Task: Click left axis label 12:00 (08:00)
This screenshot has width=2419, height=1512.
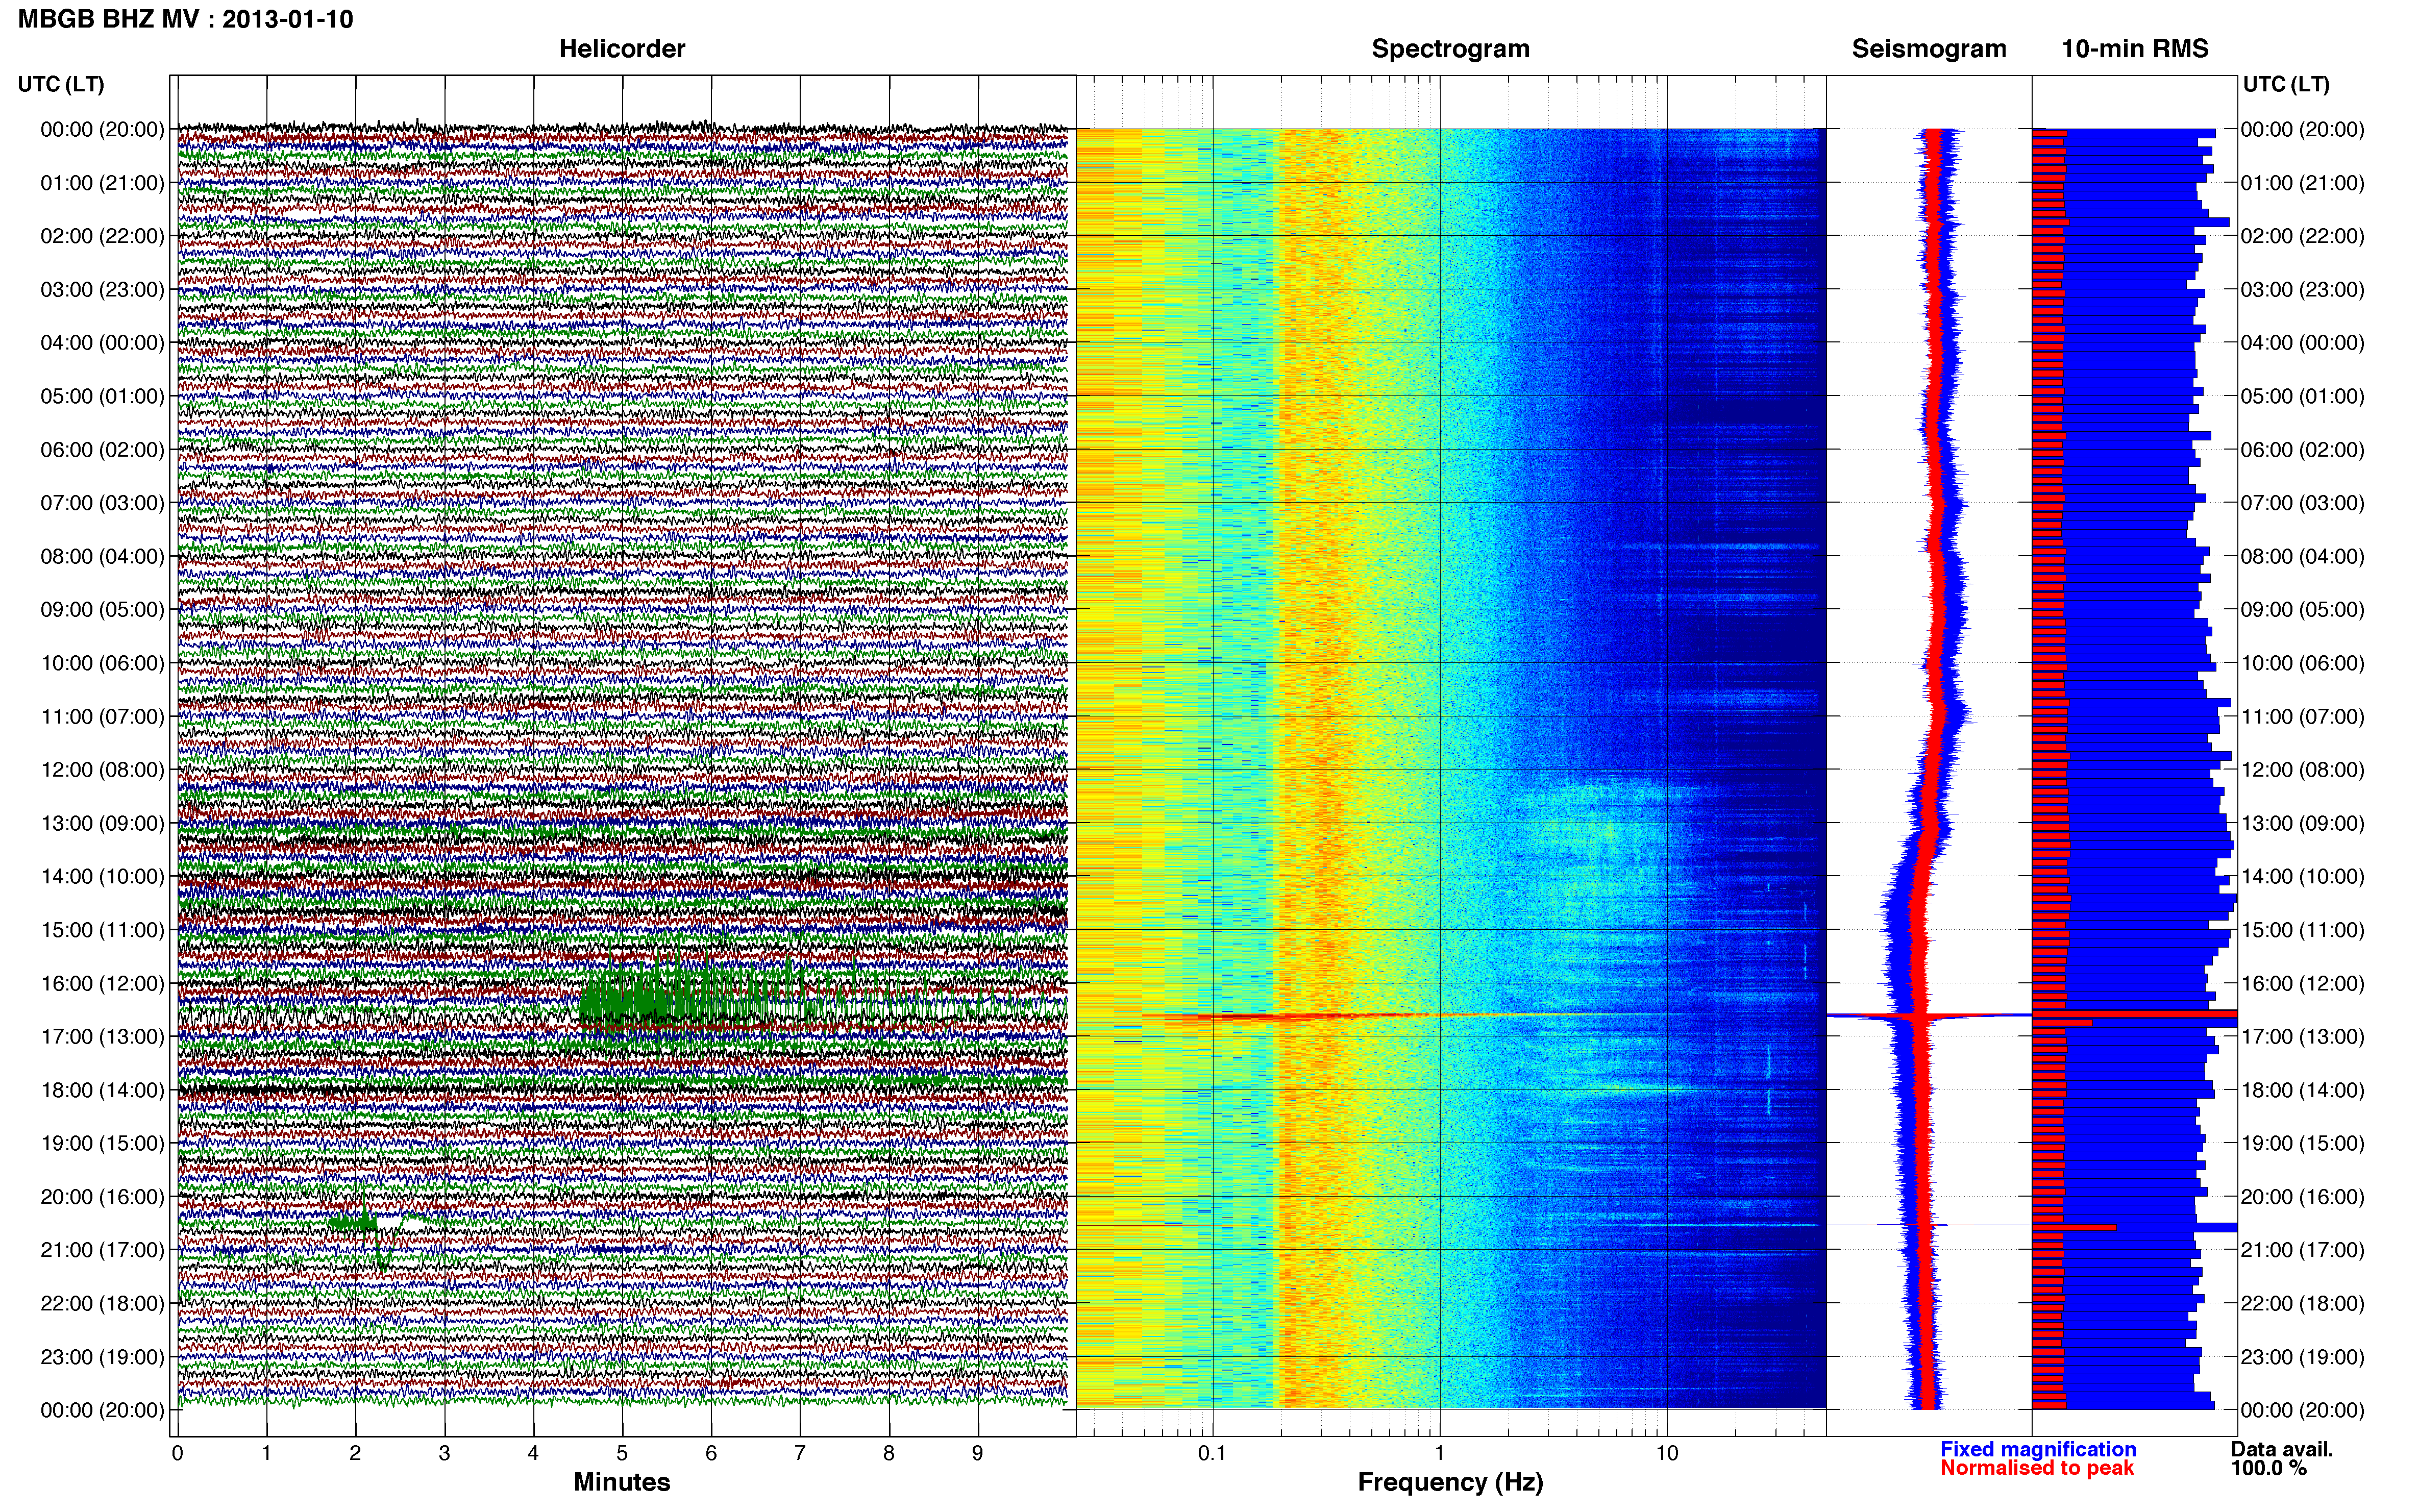Action: [x=102, y=770]
